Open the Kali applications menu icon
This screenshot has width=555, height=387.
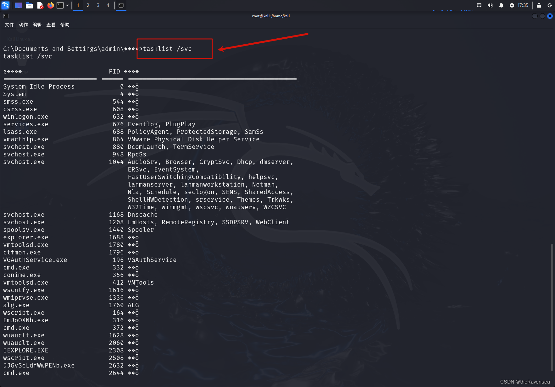click(x=5, y=5)
